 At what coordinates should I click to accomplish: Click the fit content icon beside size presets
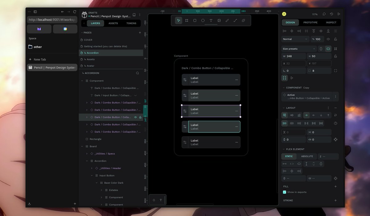pos(335,49)
